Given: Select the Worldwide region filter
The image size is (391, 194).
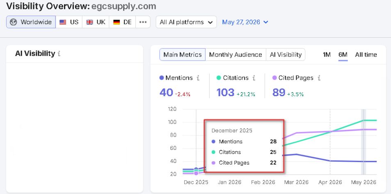Looking at the screenshot, I should point(31,22).
